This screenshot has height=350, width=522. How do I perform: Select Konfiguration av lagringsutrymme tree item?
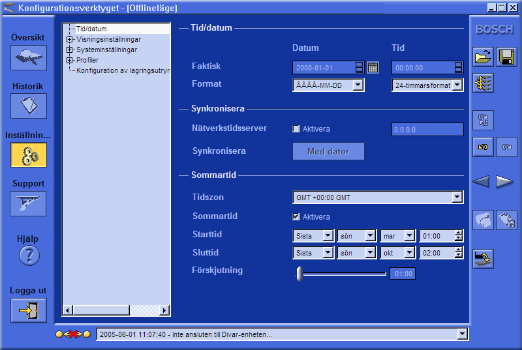pos(123,70)
